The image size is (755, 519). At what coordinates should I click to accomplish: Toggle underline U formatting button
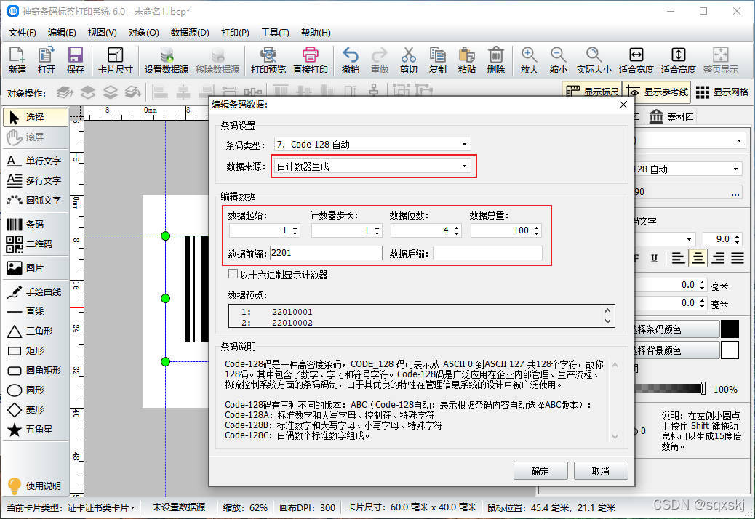point(654,258)
